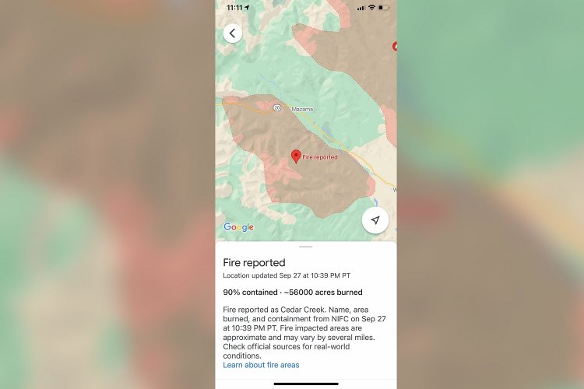This screenshot has height=389, width=584.
Task: Open Learn about fire areas link
Action: pos(261,365)
